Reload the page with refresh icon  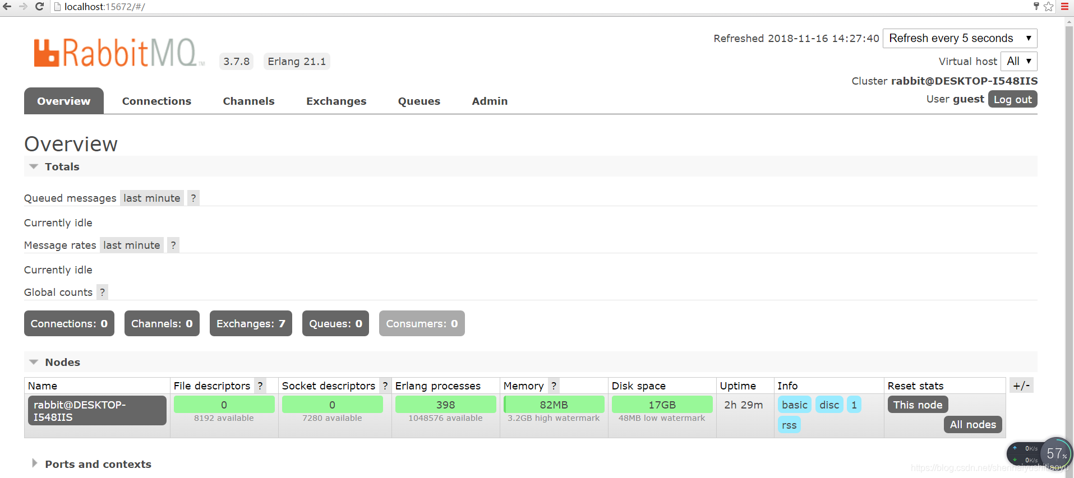pos(39,7)
